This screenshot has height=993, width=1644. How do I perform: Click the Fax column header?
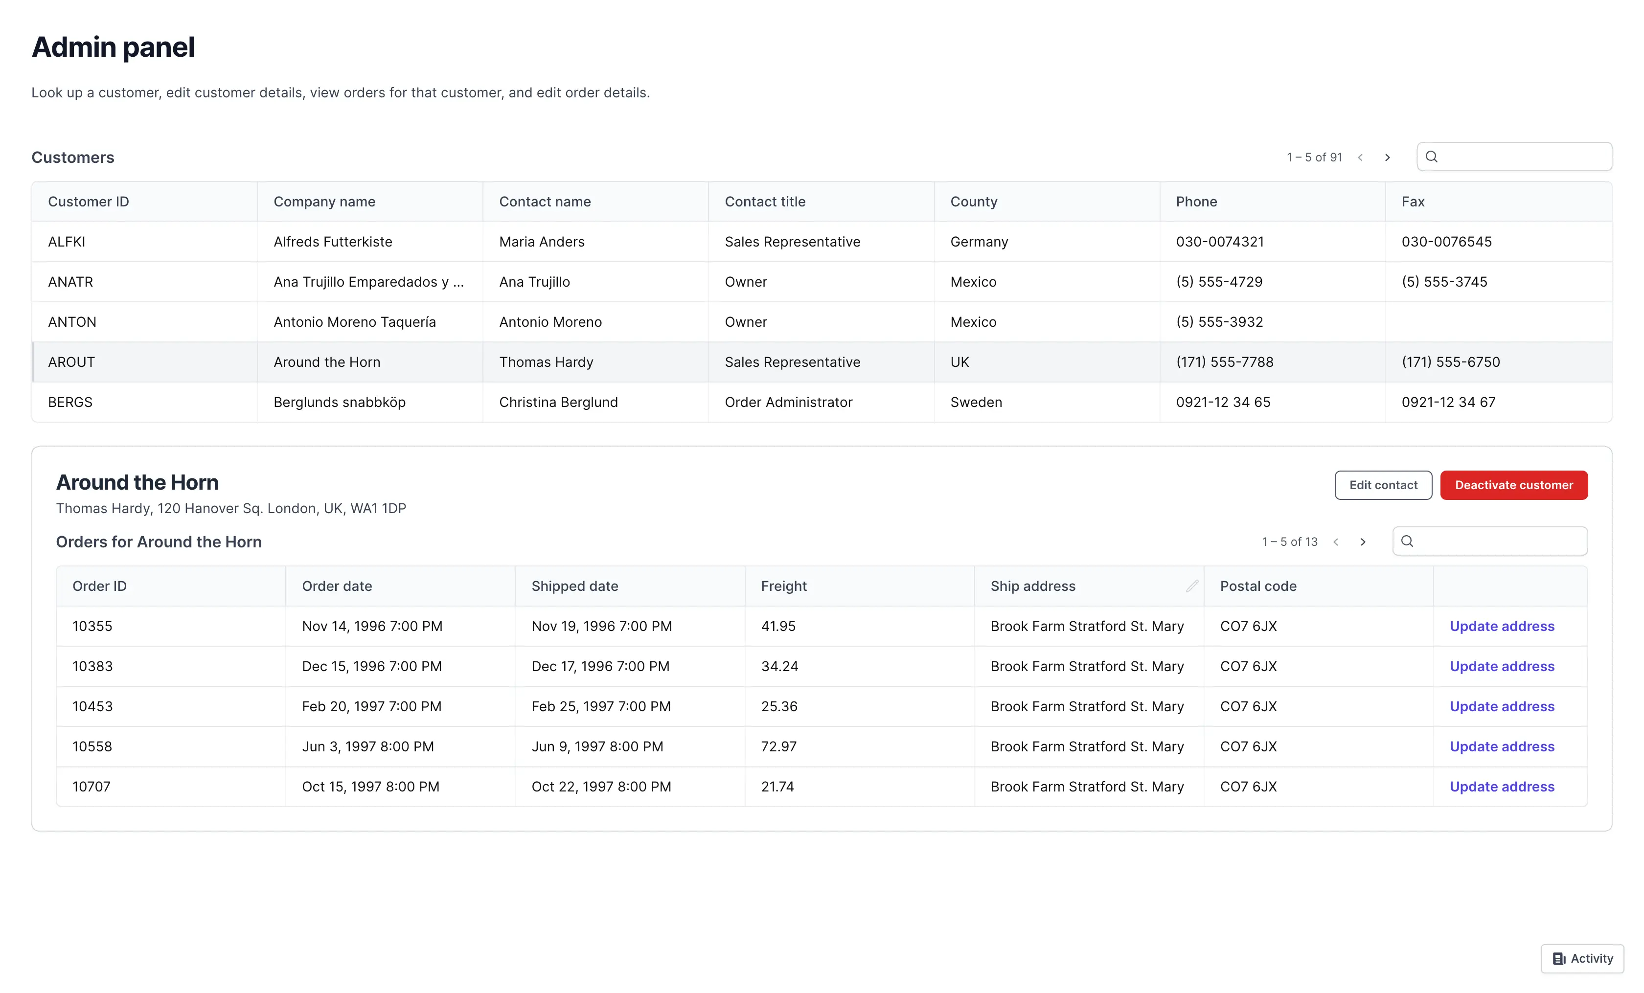tap(1499, 202)
